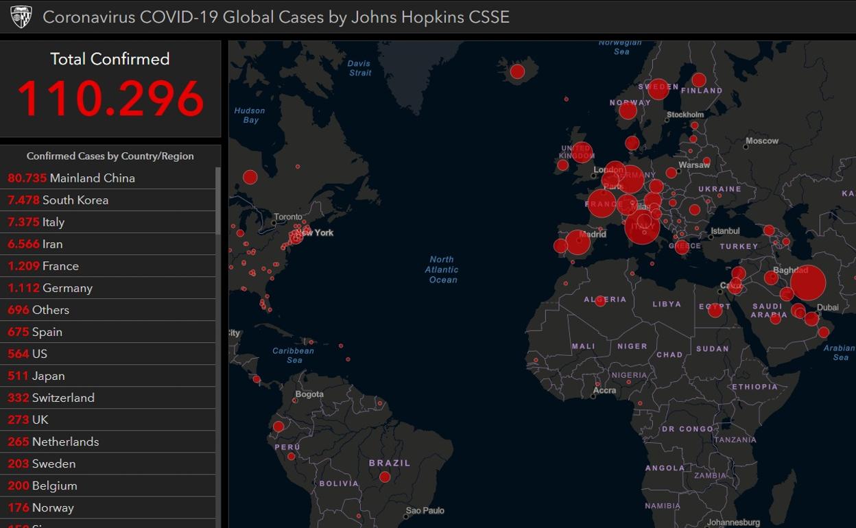Click the large Iran case circle

(x=808, y=283)
